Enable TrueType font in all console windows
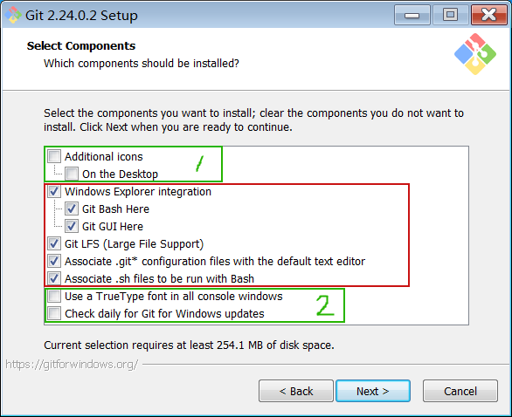512x417 pixels. (x=54, y=296)
